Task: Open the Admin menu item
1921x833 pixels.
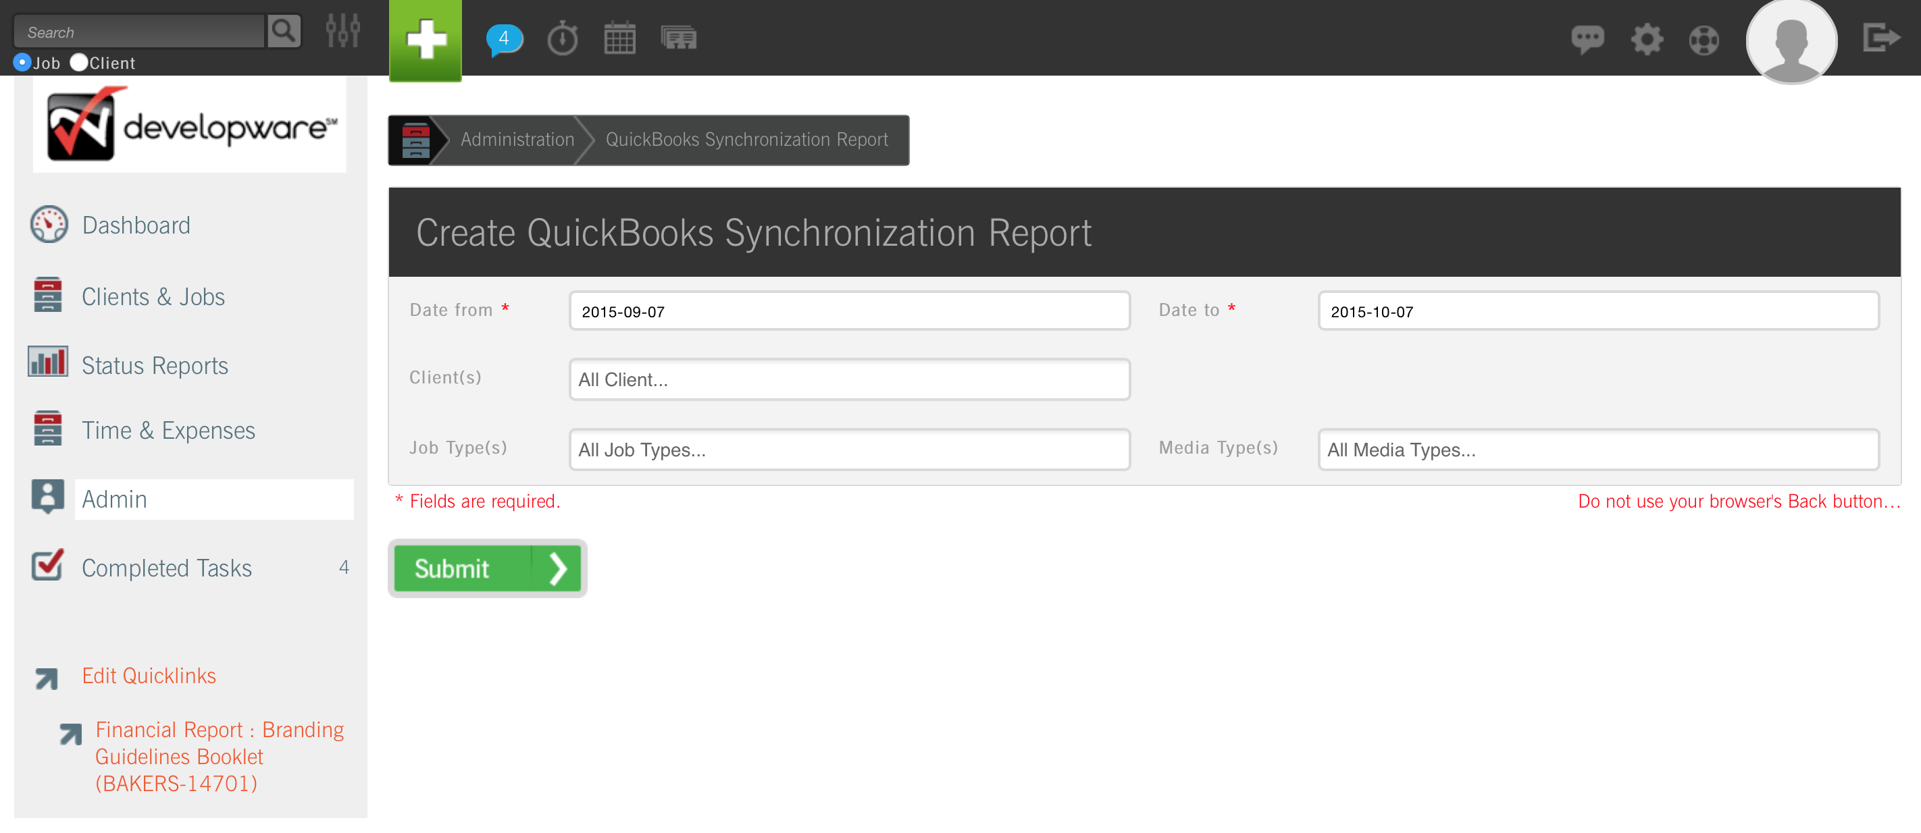Action: (x=214, y=500)
